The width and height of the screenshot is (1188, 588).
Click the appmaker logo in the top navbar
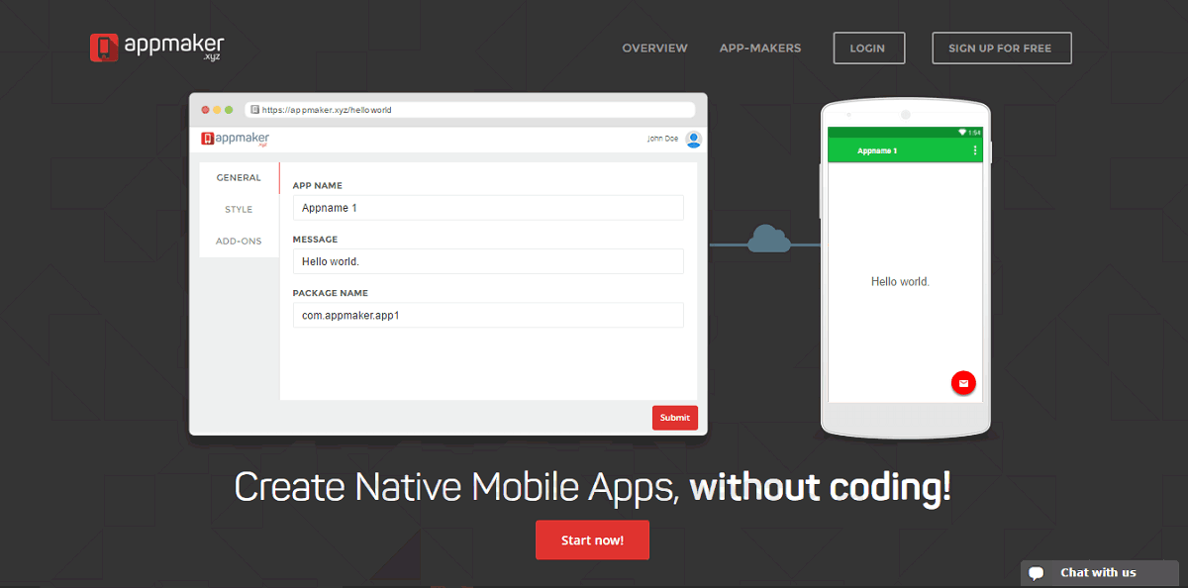pos(156,46)
